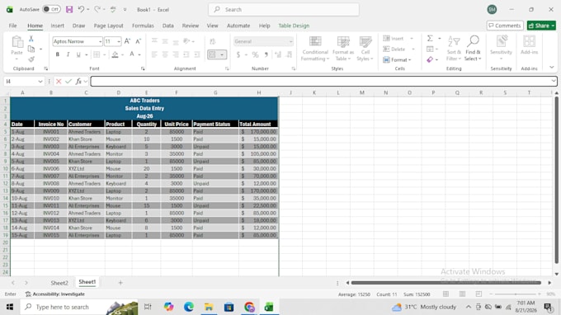561x315 pixels.
Task: Open Windows Task View on taskbar
Action: tap(148, 307)
